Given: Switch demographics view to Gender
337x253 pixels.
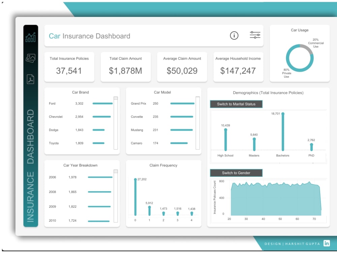Looking at the screenshot, I should tap(236, 173).
